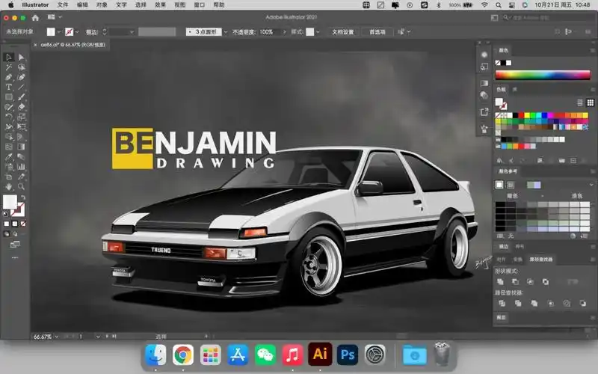Select the Direct Selection arrow tool
This screenshot has width=598, height=374.
tap(21, 57)
